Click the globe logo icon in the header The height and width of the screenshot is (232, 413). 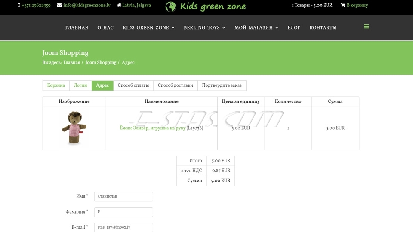[171, 6]
